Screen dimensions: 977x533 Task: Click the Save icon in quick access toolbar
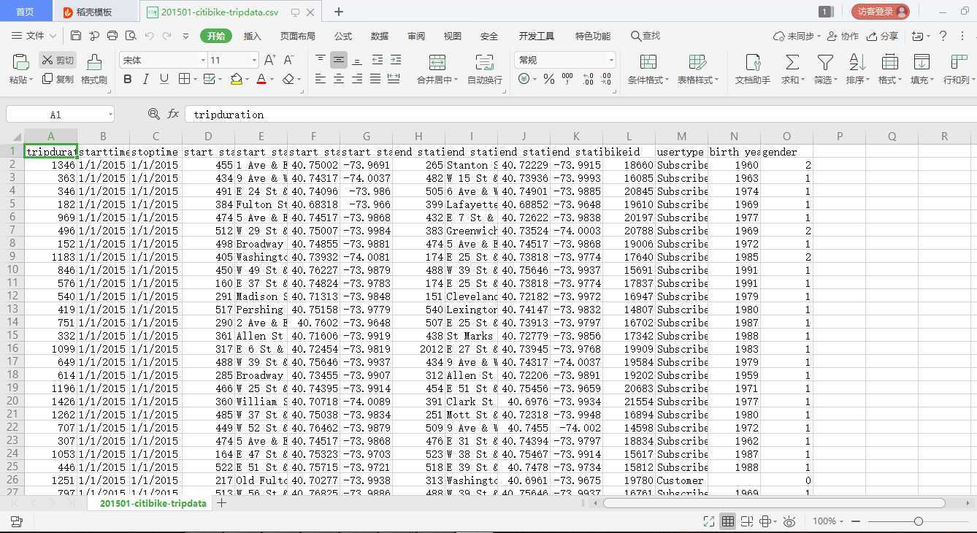coord(76,36)
